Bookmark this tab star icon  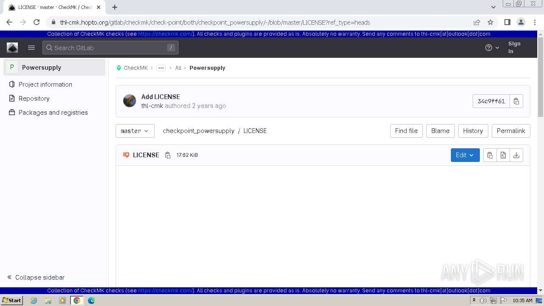(490, 22)
